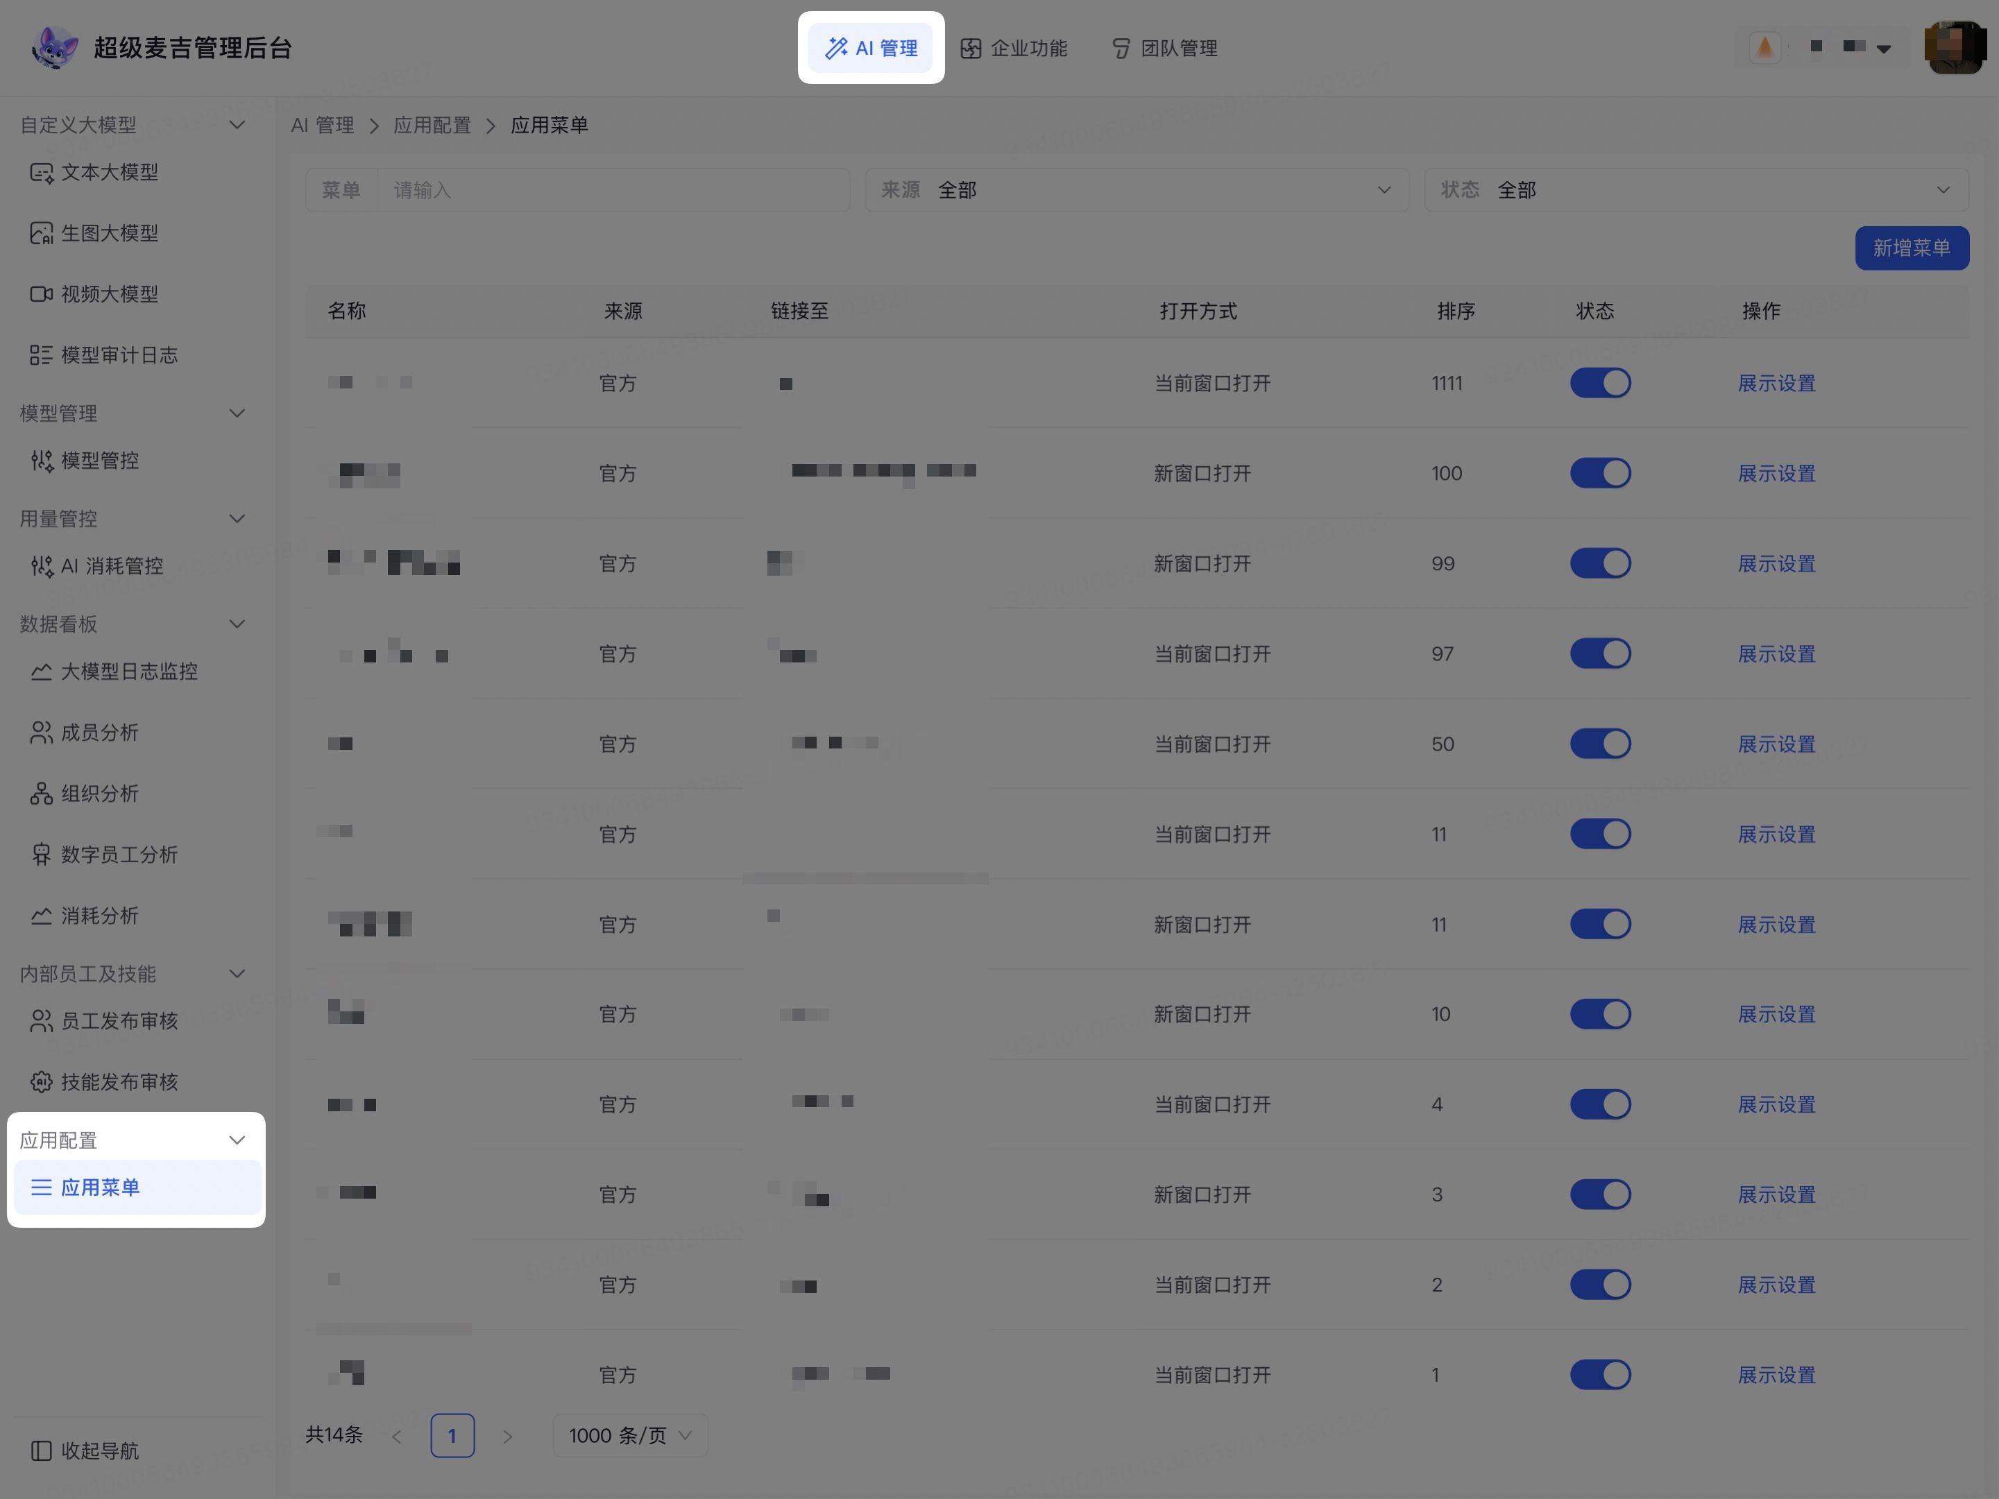The height and width of the screenshot is (1499, 1999).
Task: Click the 模型审计日志 list icon
Action: click(x=42, y=355)
